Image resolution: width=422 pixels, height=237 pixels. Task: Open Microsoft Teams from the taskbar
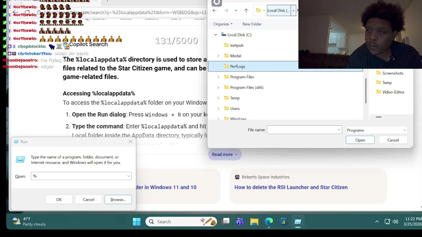(240, 222)
